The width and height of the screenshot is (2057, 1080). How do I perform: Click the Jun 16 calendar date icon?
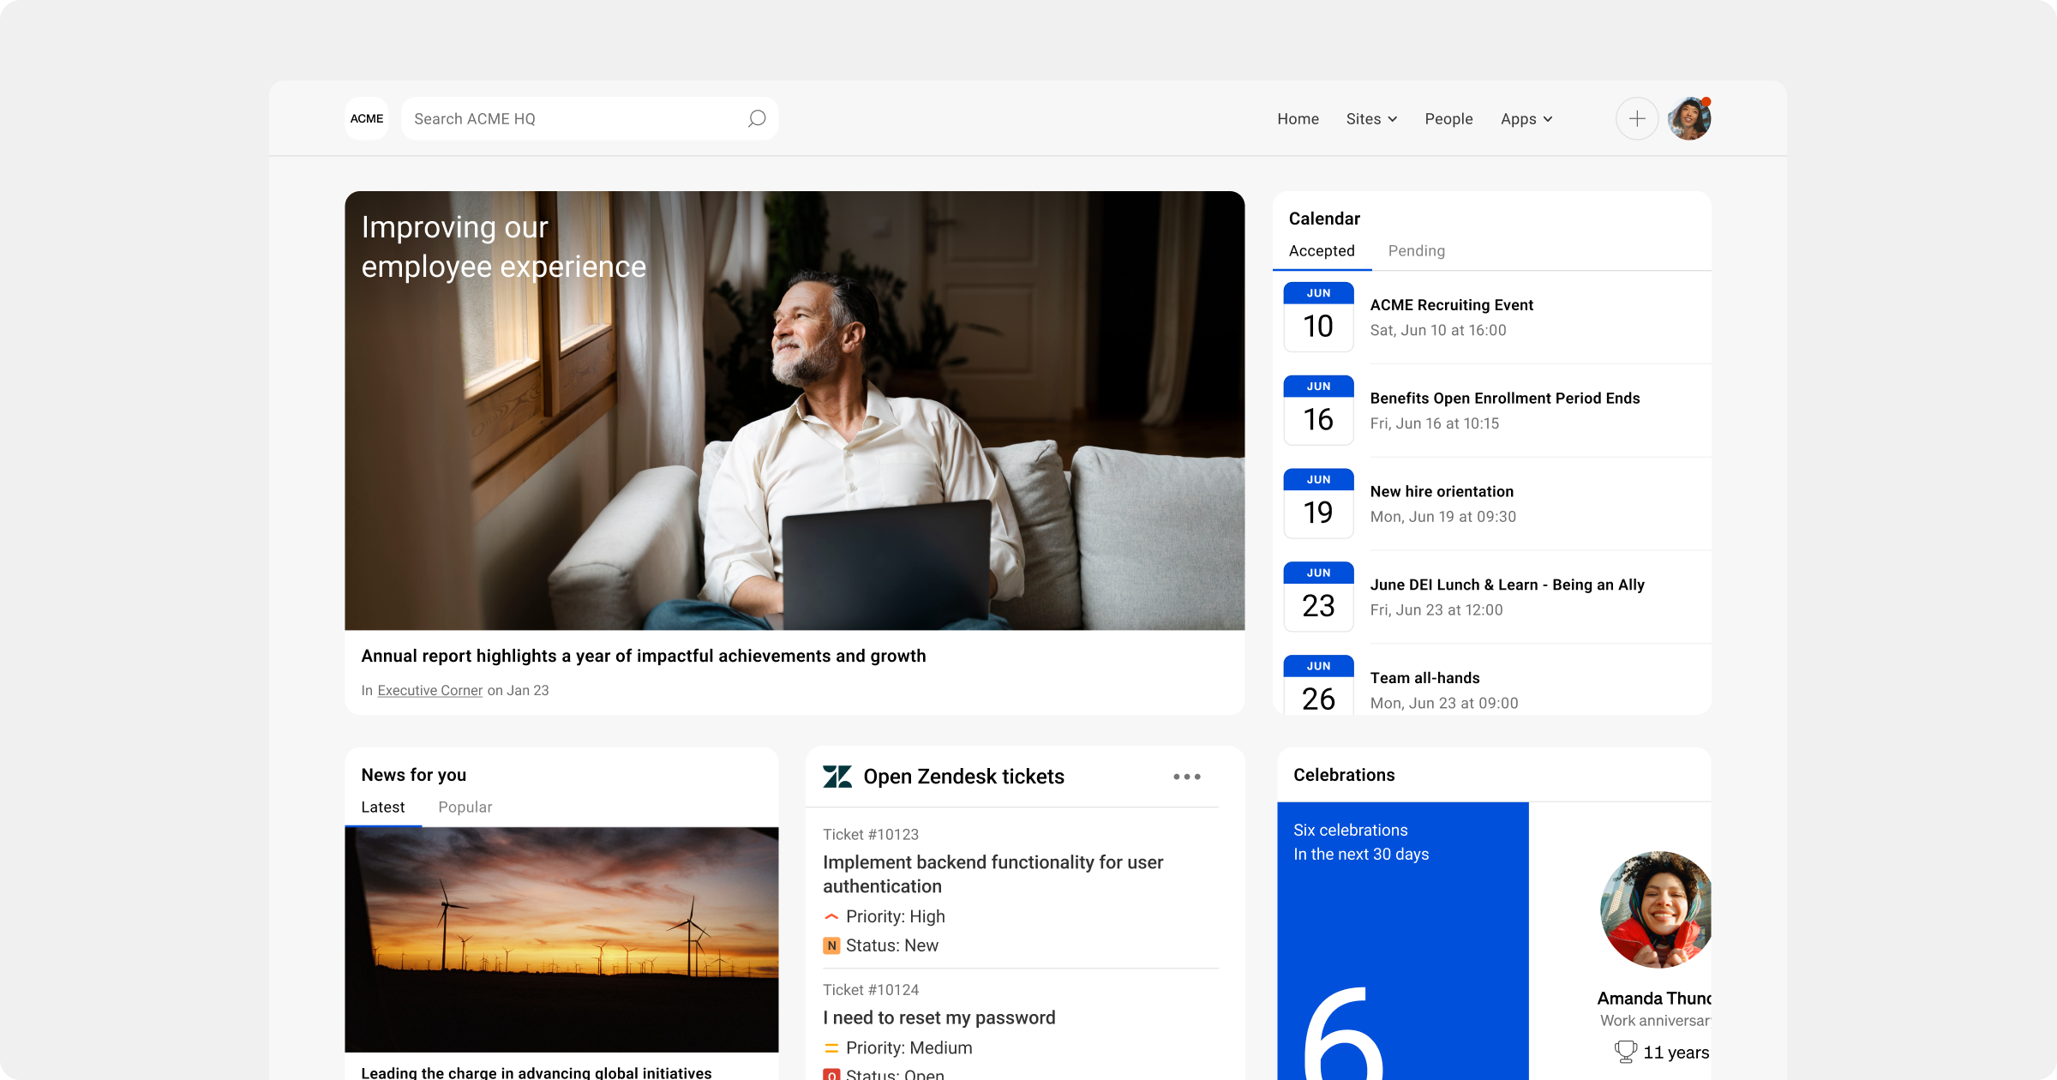click(x=1318, y=410)
